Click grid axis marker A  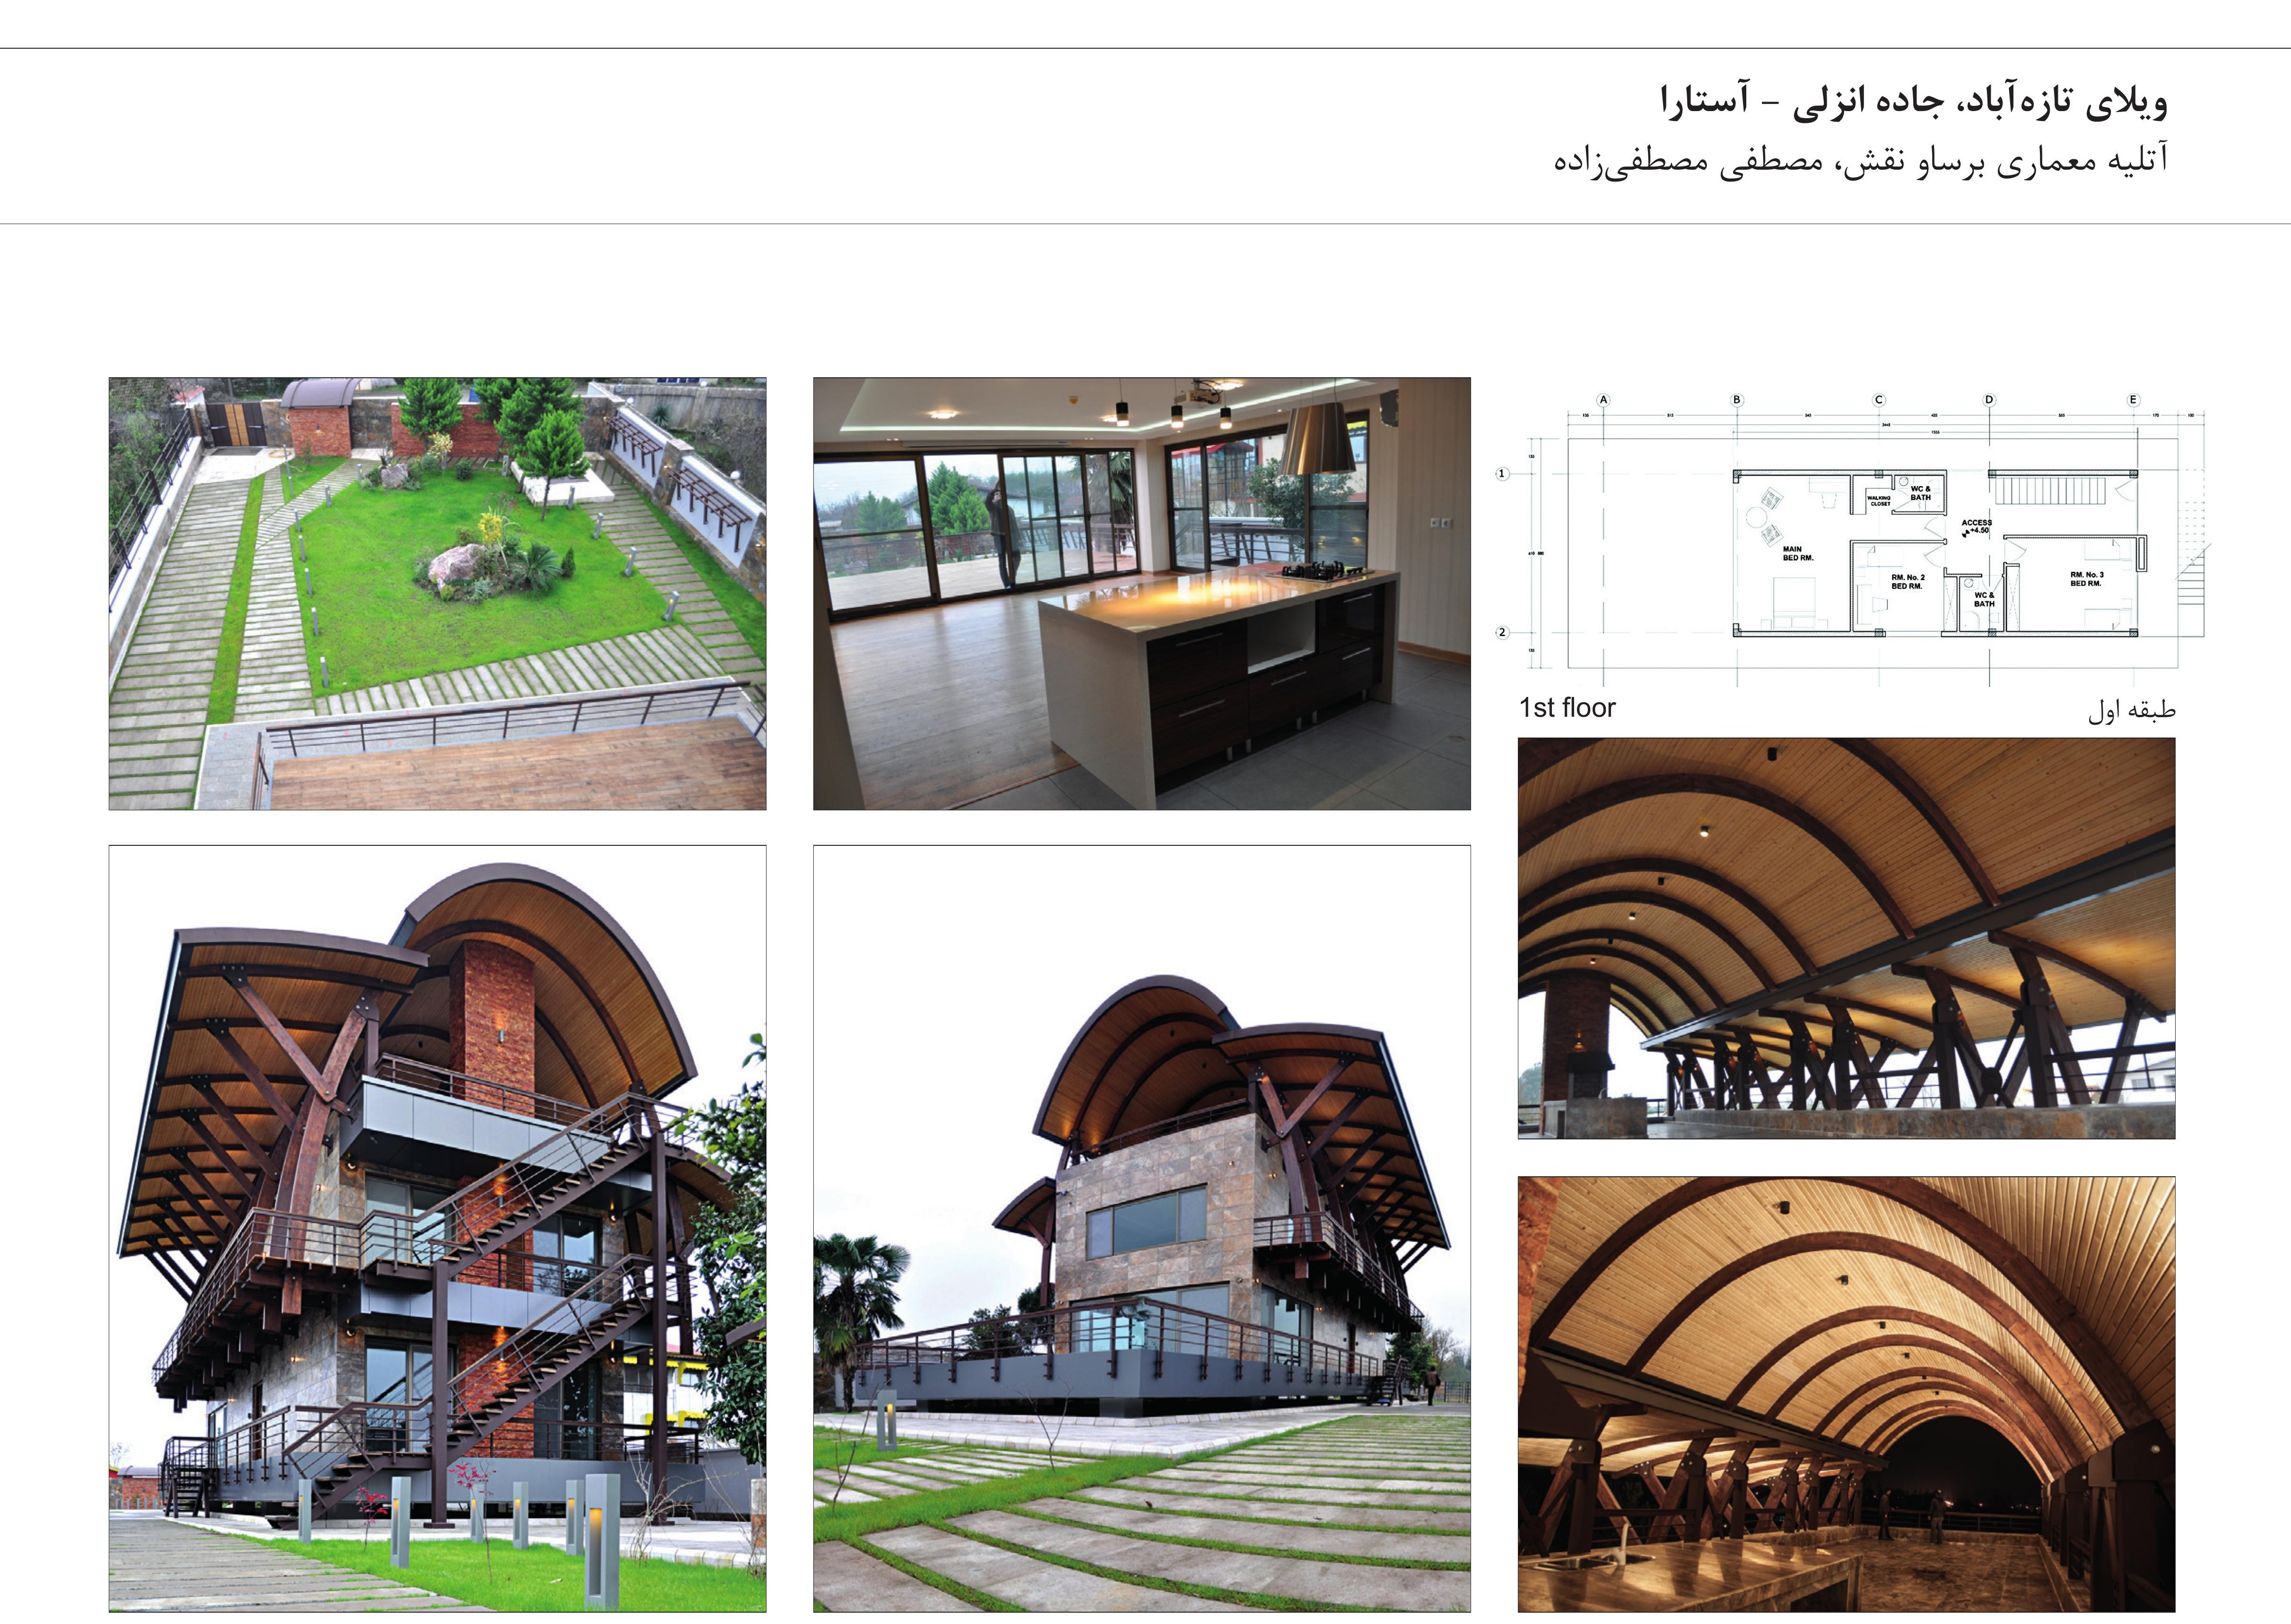[1604, 400]
